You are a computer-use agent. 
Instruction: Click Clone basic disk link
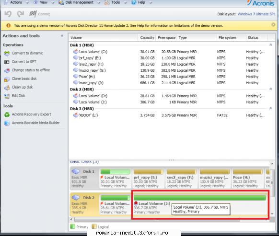(x=24, y=79)
